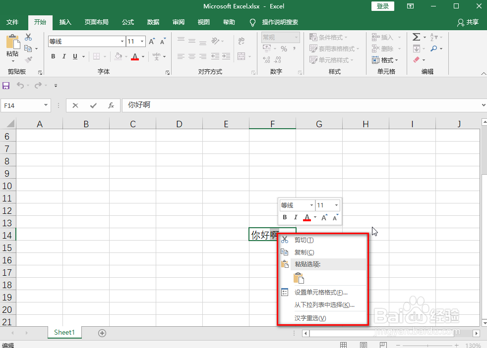Switch to the 插入 insert tab
Viewport: 487px width, 348px height.
65,22
